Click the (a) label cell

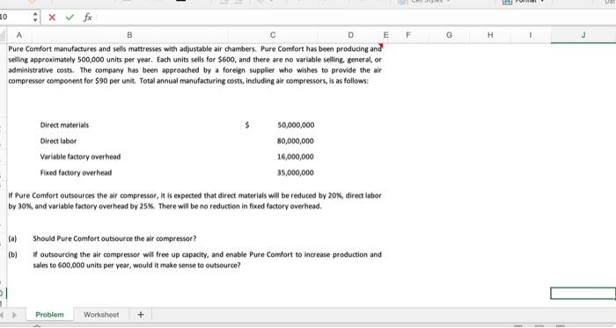(12, 238)
